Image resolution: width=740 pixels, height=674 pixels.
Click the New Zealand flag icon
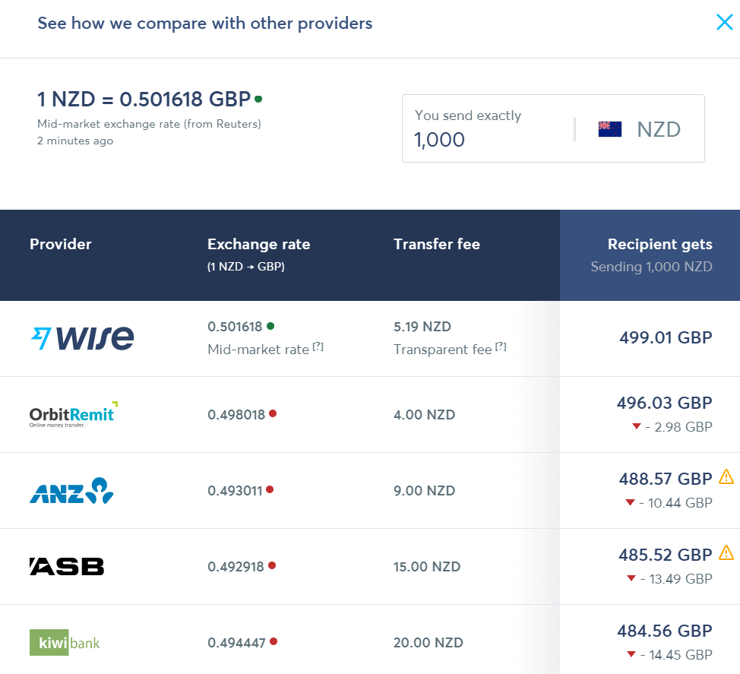coord(610,129)
